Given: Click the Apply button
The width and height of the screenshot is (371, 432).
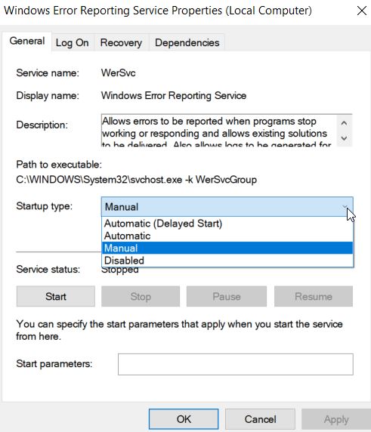Looking at the screenshot, I should click(336, 419).
